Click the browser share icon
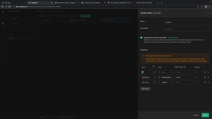The height and width of the screenshot is (119, 212). 198,7
